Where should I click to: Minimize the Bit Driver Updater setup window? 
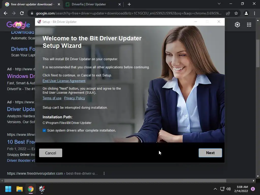click(196, 22)
